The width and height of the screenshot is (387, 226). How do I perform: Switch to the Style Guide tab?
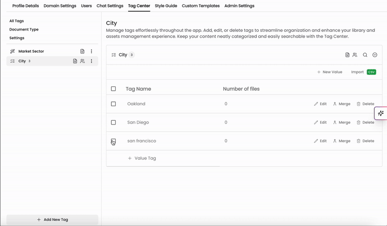tap(166, 6)
